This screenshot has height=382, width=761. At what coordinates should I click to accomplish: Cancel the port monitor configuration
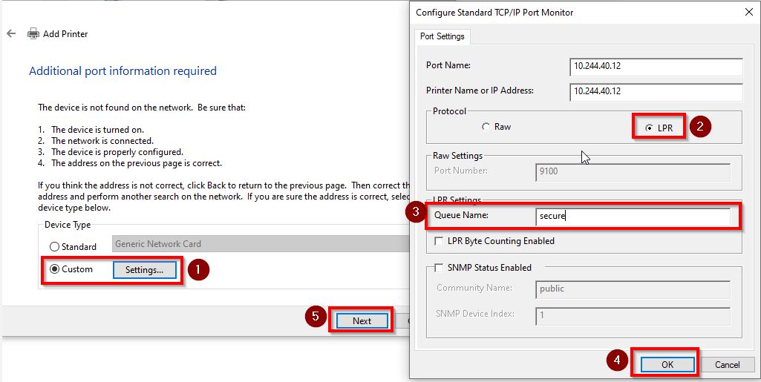click(727, 364)
